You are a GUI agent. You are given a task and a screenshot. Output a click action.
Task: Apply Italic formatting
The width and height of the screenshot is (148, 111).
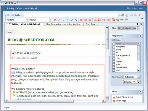tap(59, 20)
